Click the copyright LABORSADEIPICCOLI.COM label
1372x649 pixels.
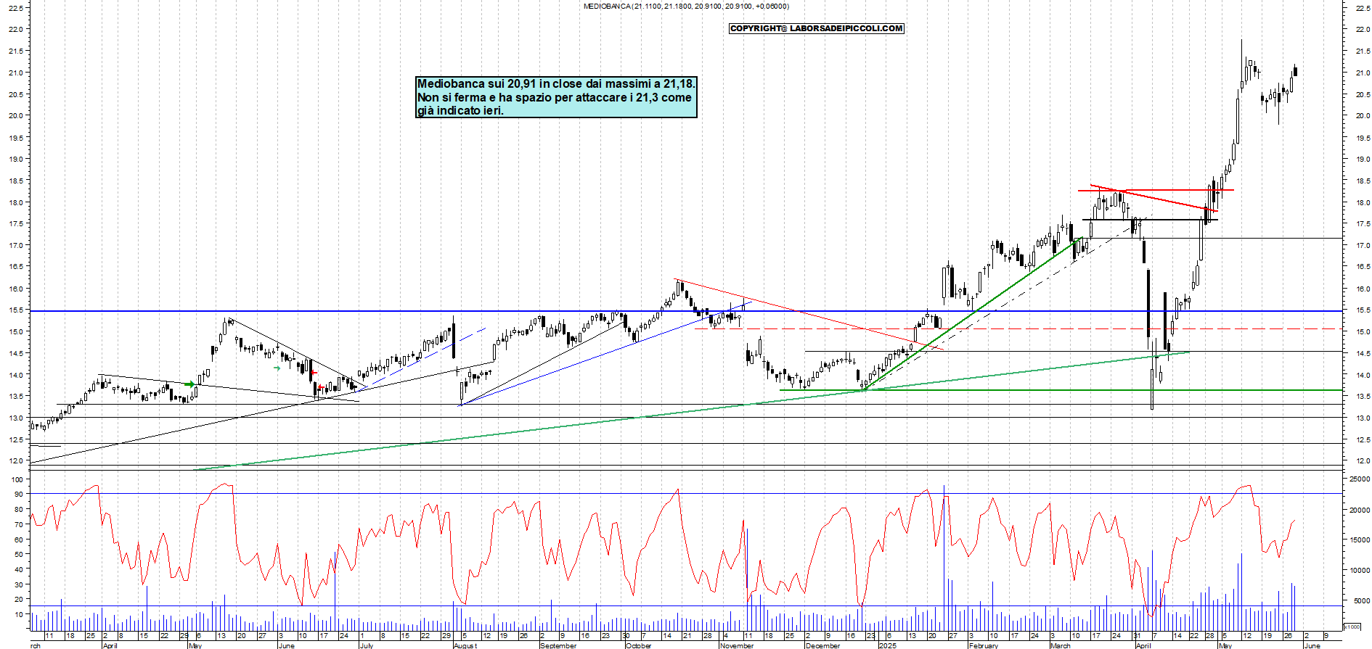coord(816,28)
